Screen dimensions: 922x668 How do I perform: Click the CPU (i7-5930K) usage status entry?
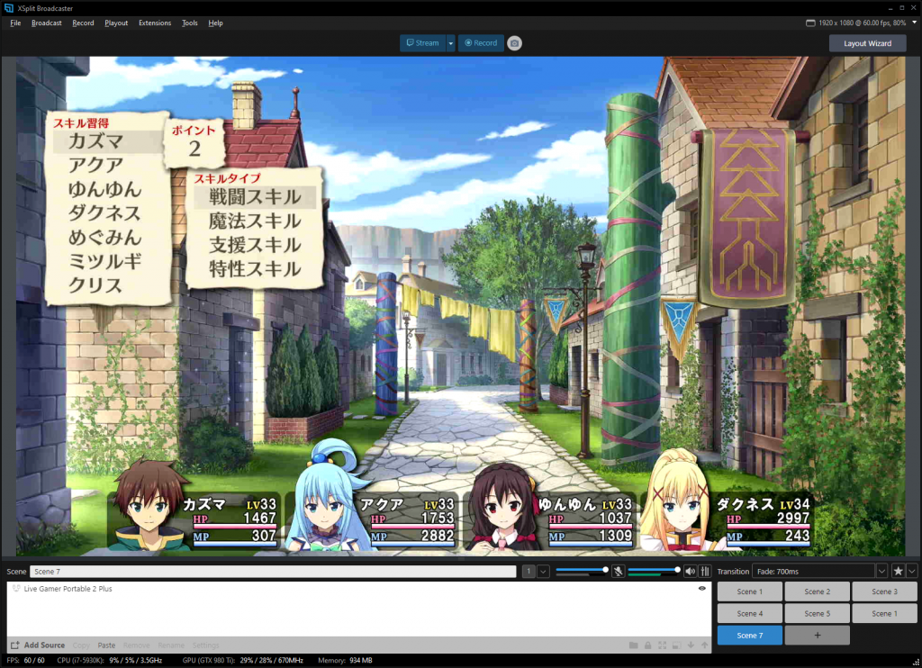pyautogui.click(x=109, y=661)
